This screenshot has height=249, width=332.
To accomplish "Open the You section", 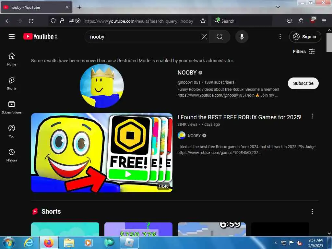I will [x=12, y=131].
